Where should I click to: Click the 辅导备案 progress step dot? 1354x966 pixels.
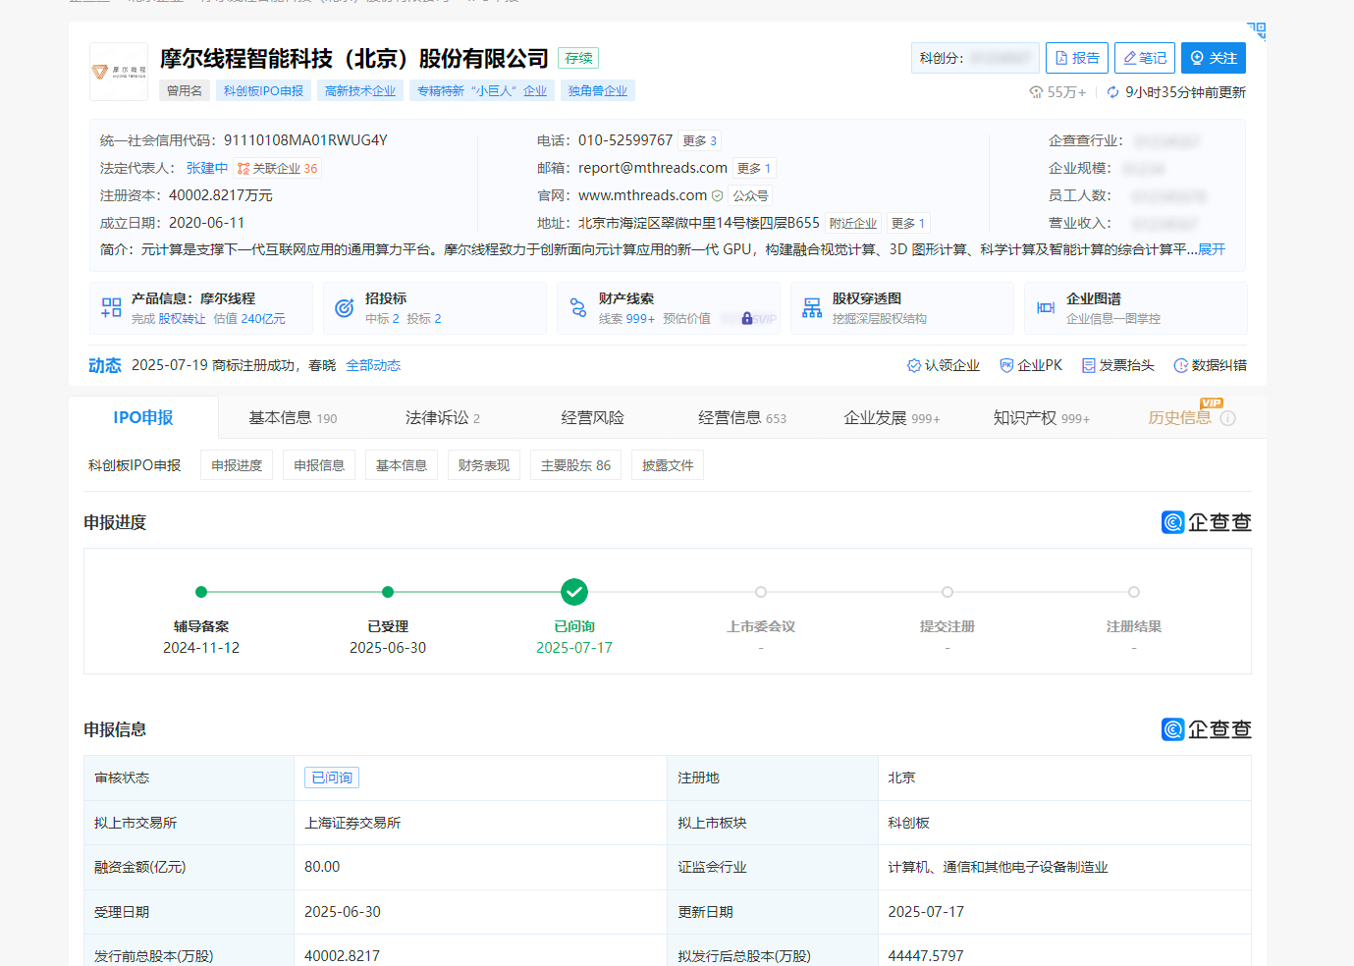[x=201, y=592]
